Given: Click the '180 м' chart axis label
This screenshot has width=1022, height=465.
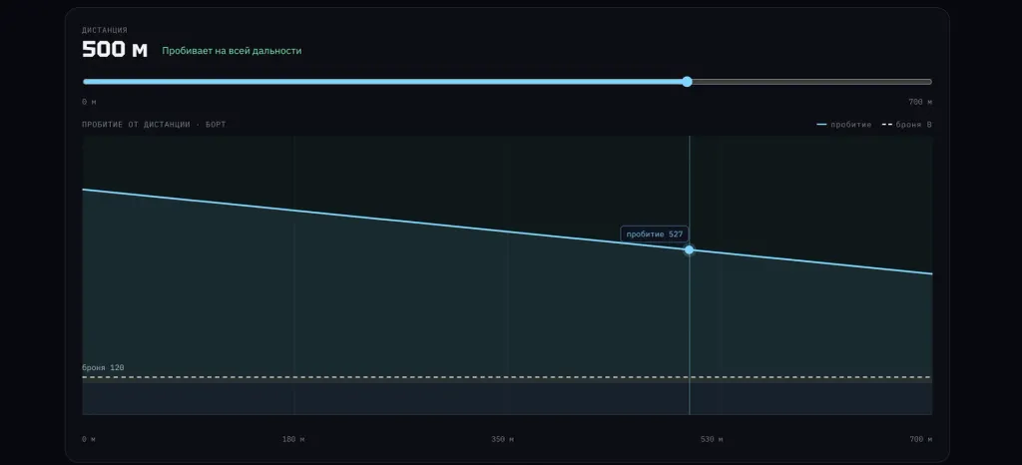Looking at the screenshot, I should 293,440.
